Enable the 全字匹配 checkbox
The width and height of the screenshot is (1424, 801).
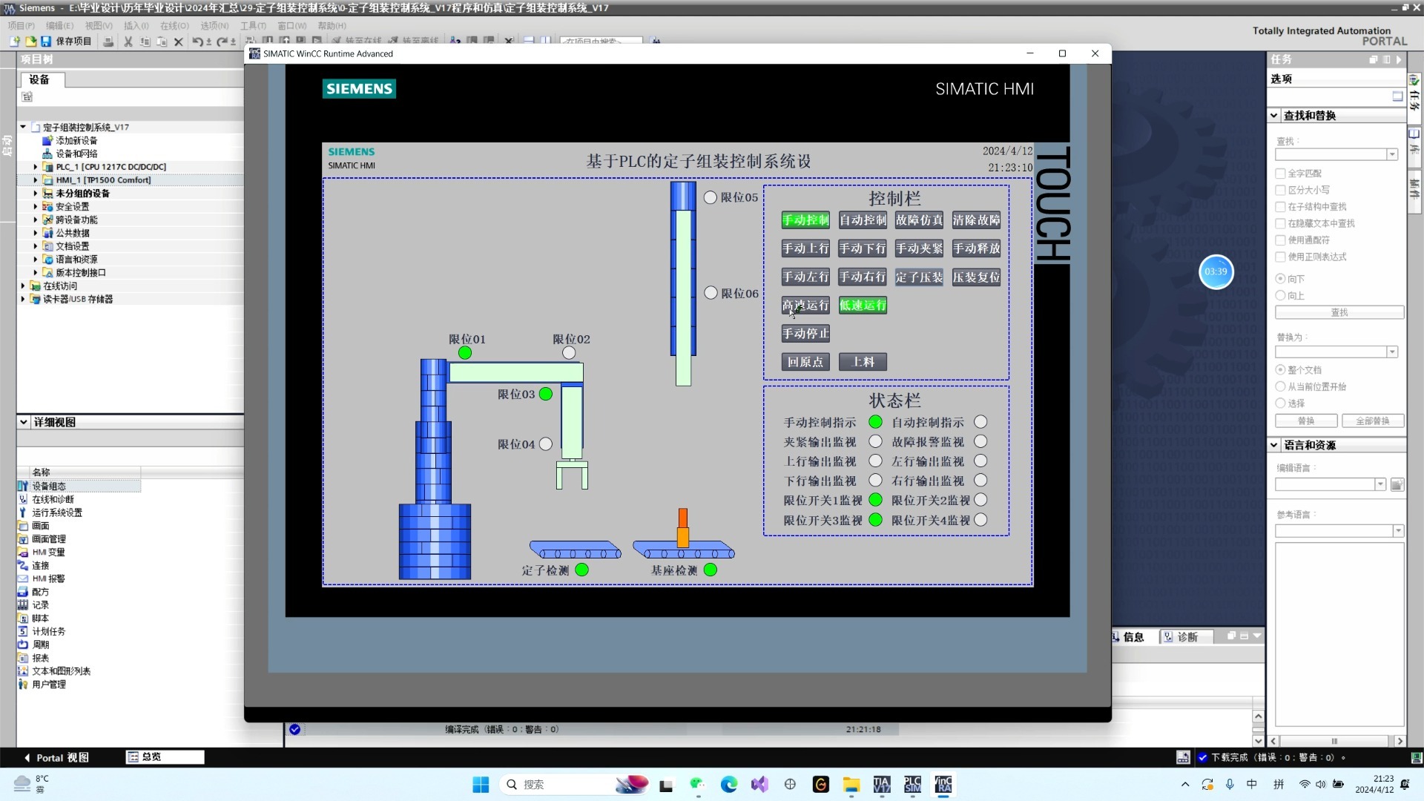tap(1280, 174)
